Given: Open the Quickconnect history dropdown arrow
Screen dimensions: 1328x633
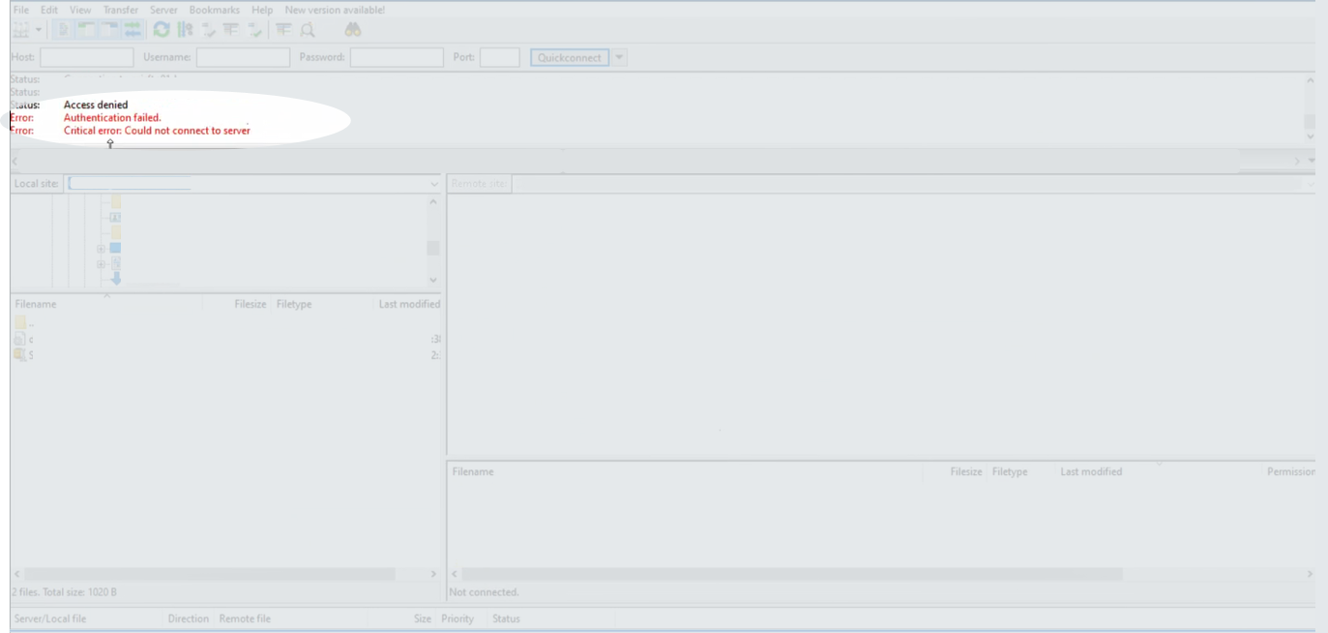Looking at the screenshot, I should [x=620, y=58].
